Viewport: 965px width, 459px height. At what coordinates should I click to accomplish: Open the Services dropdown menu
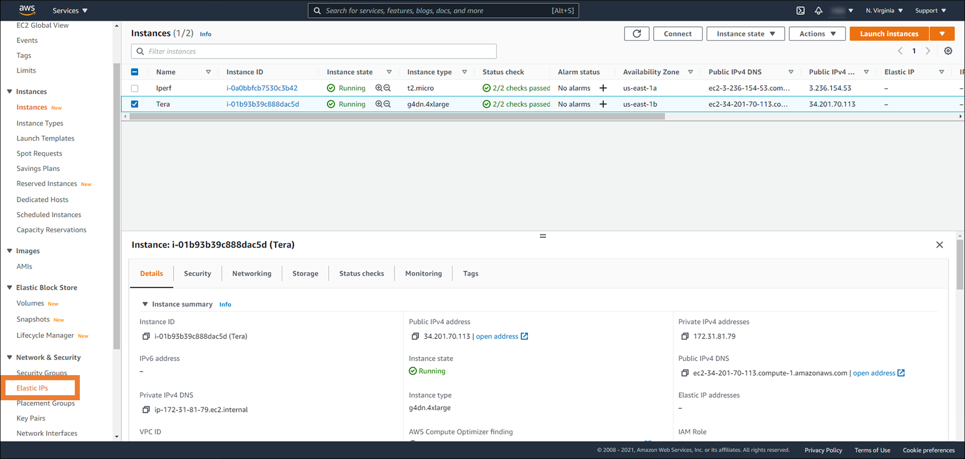click(70, 11)
